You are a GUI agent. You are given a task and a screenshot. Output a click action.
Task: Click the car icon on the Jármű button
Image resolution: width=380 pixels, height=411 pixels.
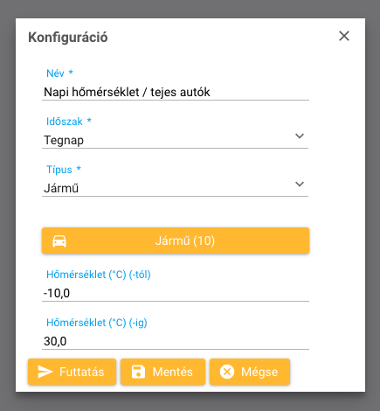(x=59, y=241)
